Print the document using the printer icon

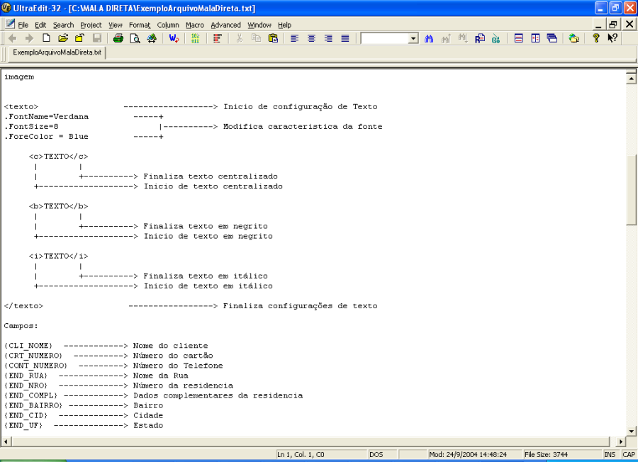pyautogui.click(x=118, y=38)
